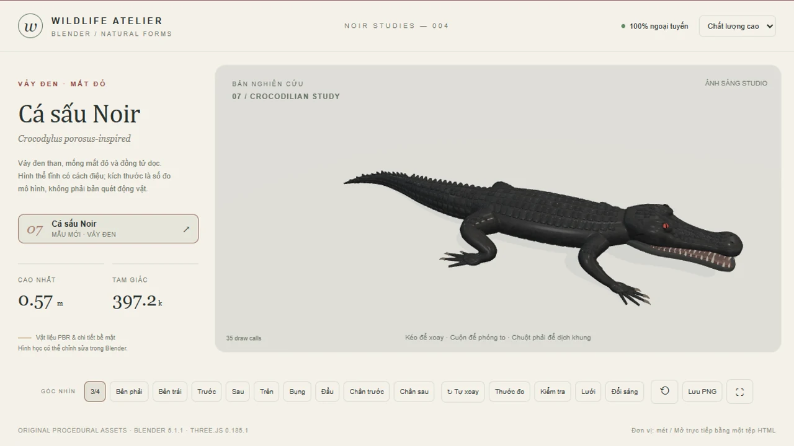Viewport: 794px width, 446px height.
Task: Select the 07 Cá sấu Noir model card
Action: point(108,229)
